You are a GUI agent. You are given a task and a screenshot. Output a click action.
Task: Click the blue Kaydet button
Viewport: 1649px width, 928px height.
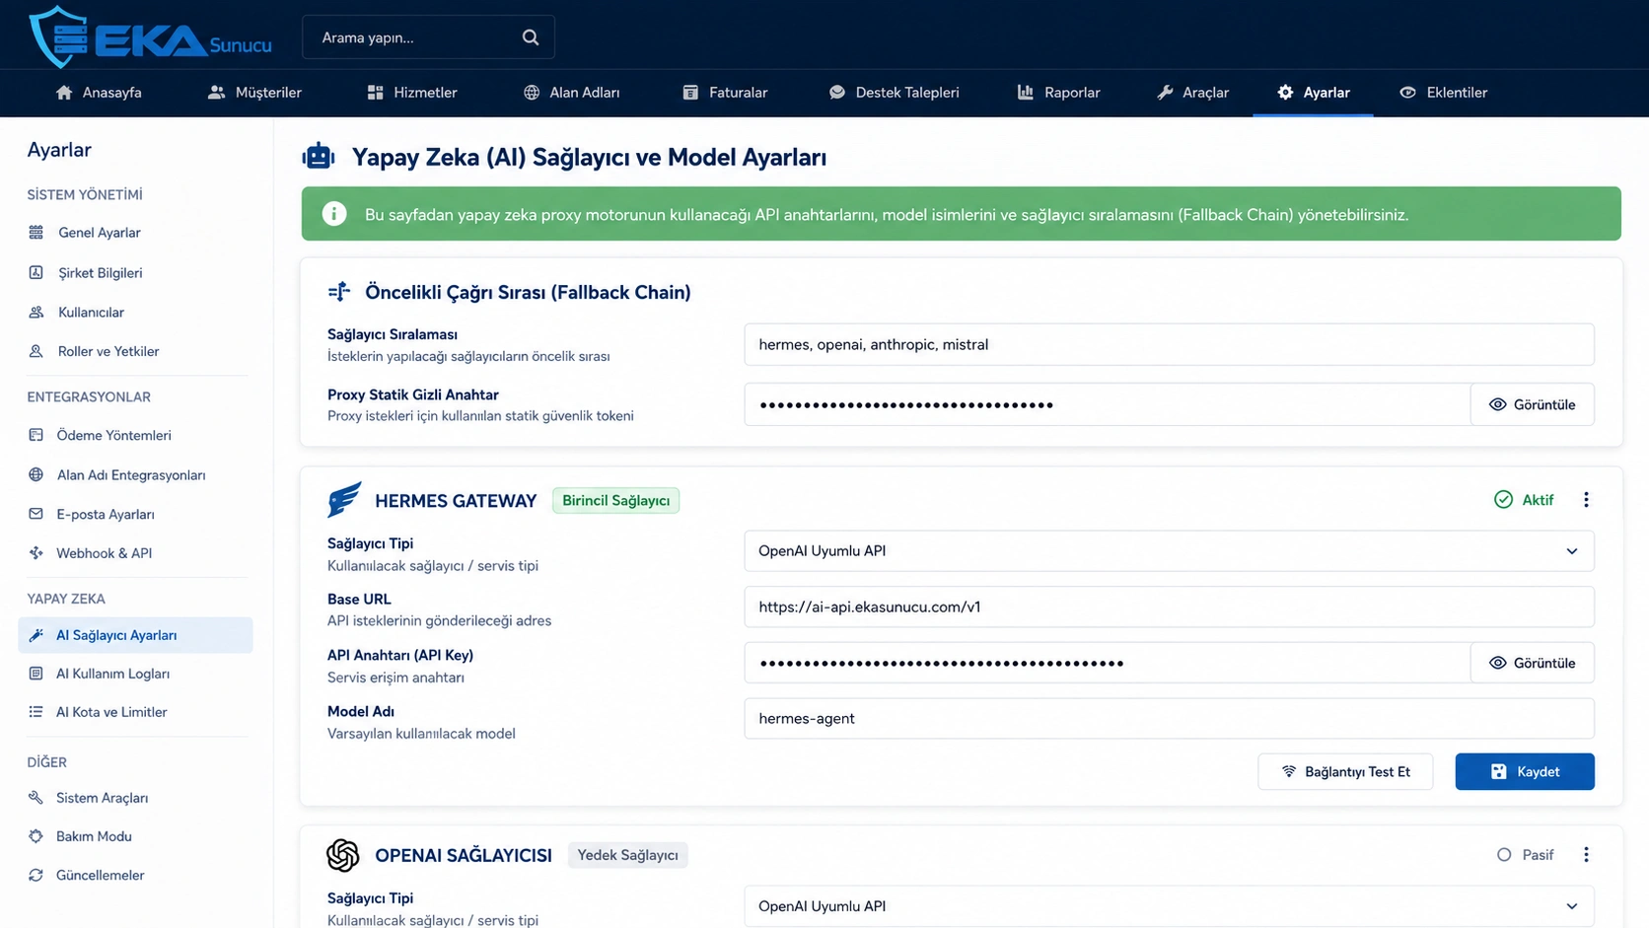(x=1525, y=772)
